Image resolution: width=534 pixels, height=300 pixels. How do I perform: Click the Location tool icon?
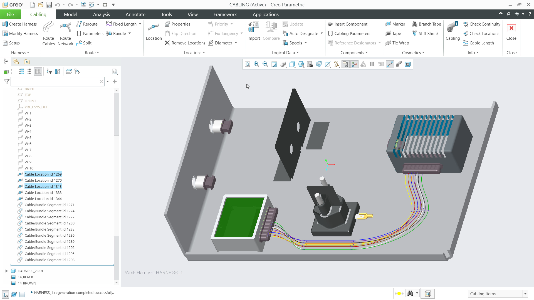click(x=154, y=31)
